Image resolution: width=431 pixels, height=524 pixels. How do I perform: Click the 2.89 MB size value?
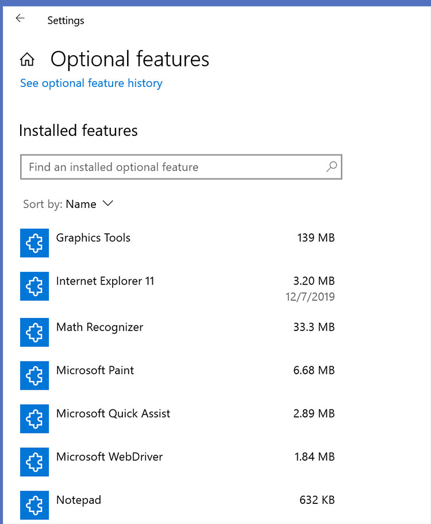314,413
